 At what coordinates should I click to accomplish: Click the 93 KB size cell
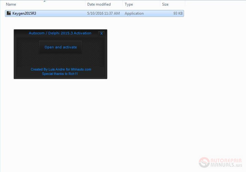click(x=178, y=13)
